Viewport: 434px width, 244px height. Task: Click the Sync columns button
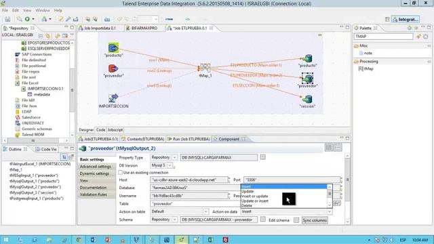coord(315,220)
